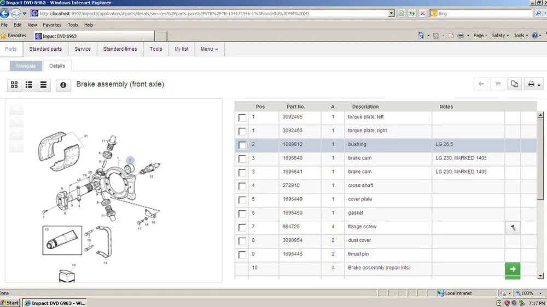Click compatibility view icon in address bar
The width and height of the screenshot is (547, 307).
[x=401, y=13]
